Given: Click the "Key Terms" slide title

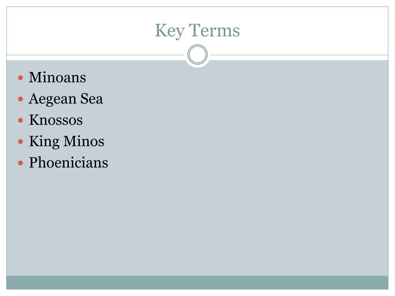Looking at the screenshot, I should (197, 31).
